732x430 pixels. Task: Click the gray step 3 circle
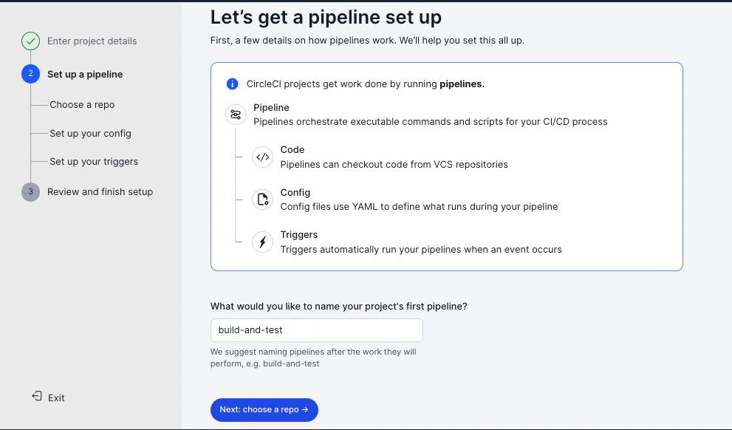pyautogui.click(x=30, y=192)
